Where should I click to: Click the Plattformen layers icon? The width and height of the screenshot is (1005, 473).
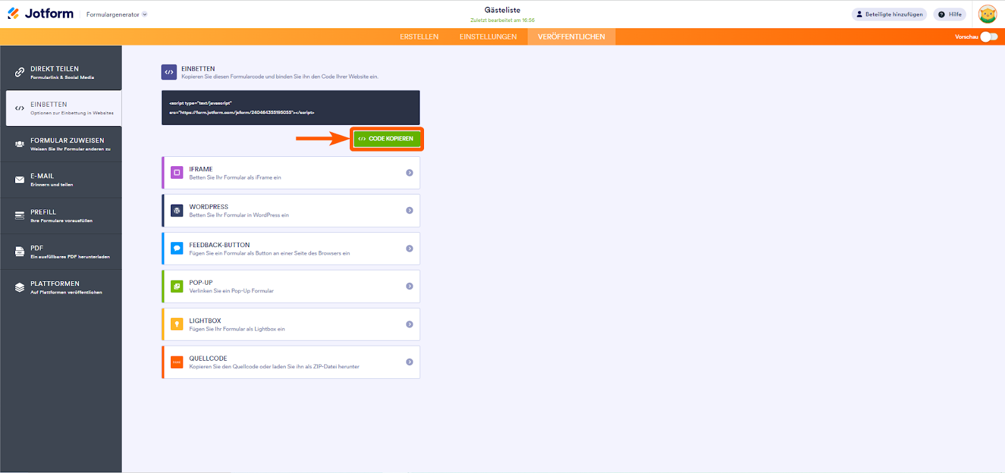[x=19, y=287]
